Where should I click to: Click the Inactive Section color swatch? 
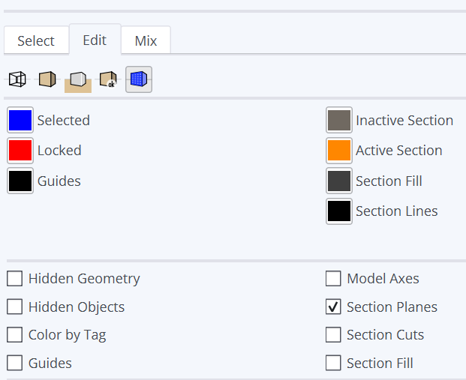click(339, 121)
